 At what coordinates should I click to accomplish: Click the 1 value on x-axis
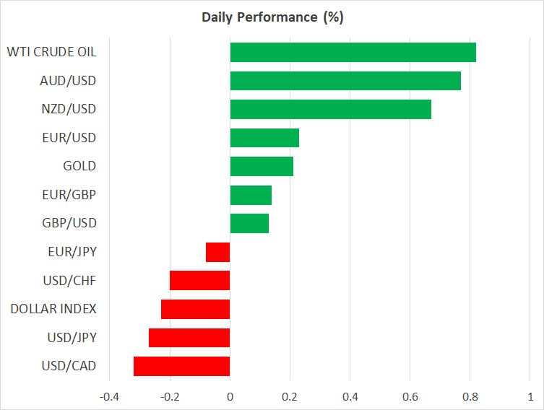tap(530, 396)
